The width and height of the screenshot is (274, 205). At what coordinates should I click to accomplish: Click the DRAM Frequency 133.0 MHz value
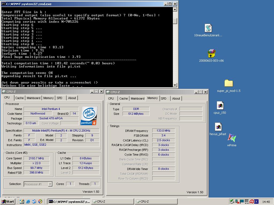point(163,131)
